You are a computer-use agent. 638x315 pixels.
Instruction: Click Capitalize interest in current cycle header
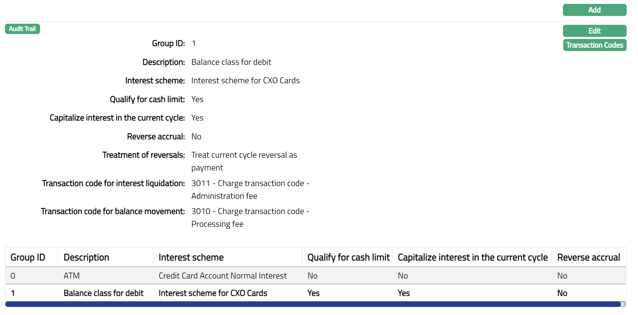pos(472,257)
